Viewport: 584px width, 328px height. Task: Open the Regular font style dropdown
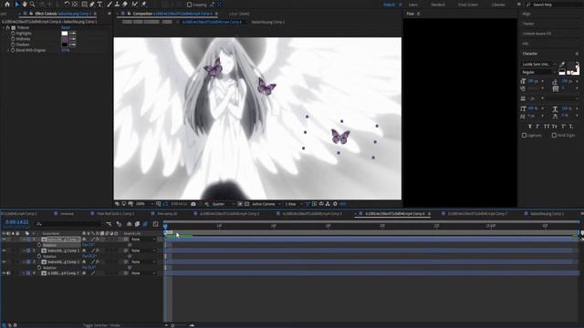(x=539, y=72)
